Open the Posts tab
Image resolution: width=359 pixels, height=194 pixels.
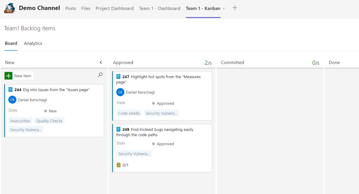pos(70,8)
